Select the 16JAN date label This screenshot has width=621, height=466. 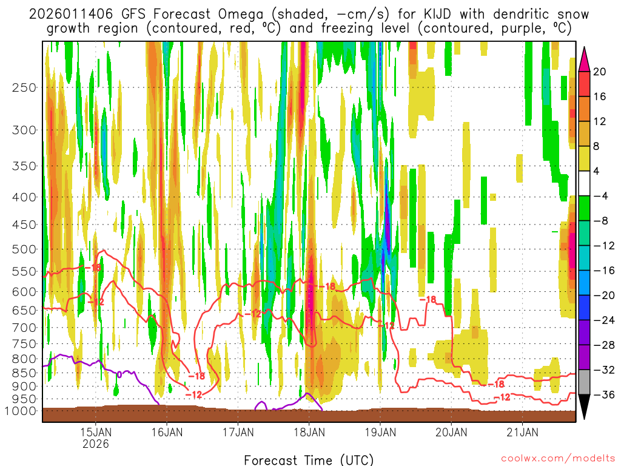(167, 432)
